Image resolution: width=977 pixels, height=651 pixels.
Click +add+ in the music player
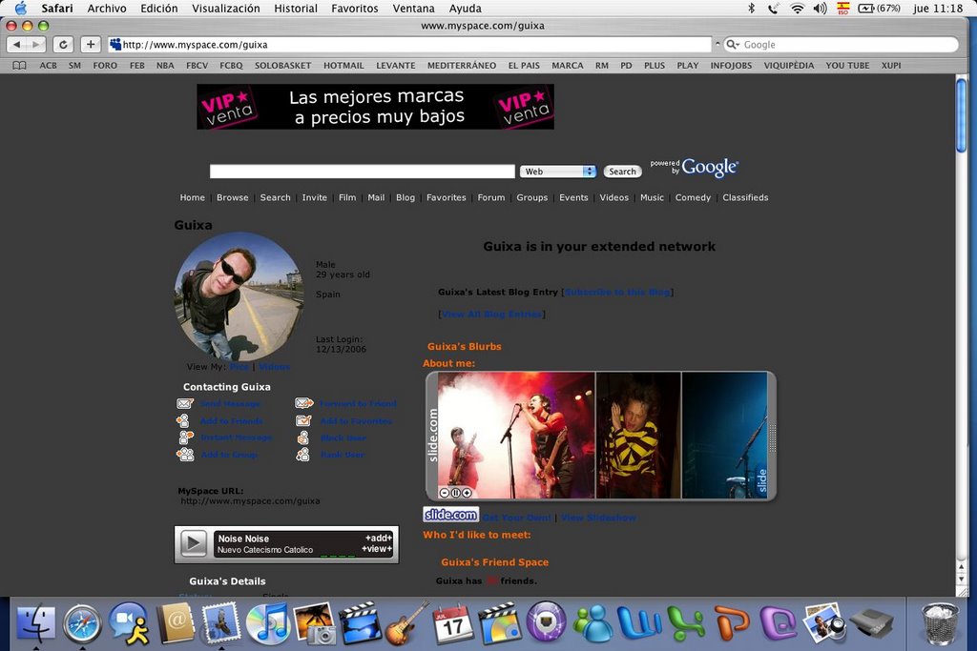coord(378,539)
